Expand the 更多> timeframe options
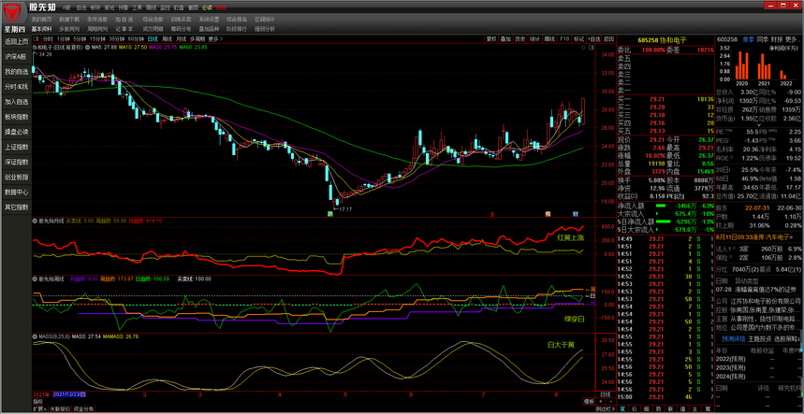Viewport: 804px width, 414px height. pos(215,39)
